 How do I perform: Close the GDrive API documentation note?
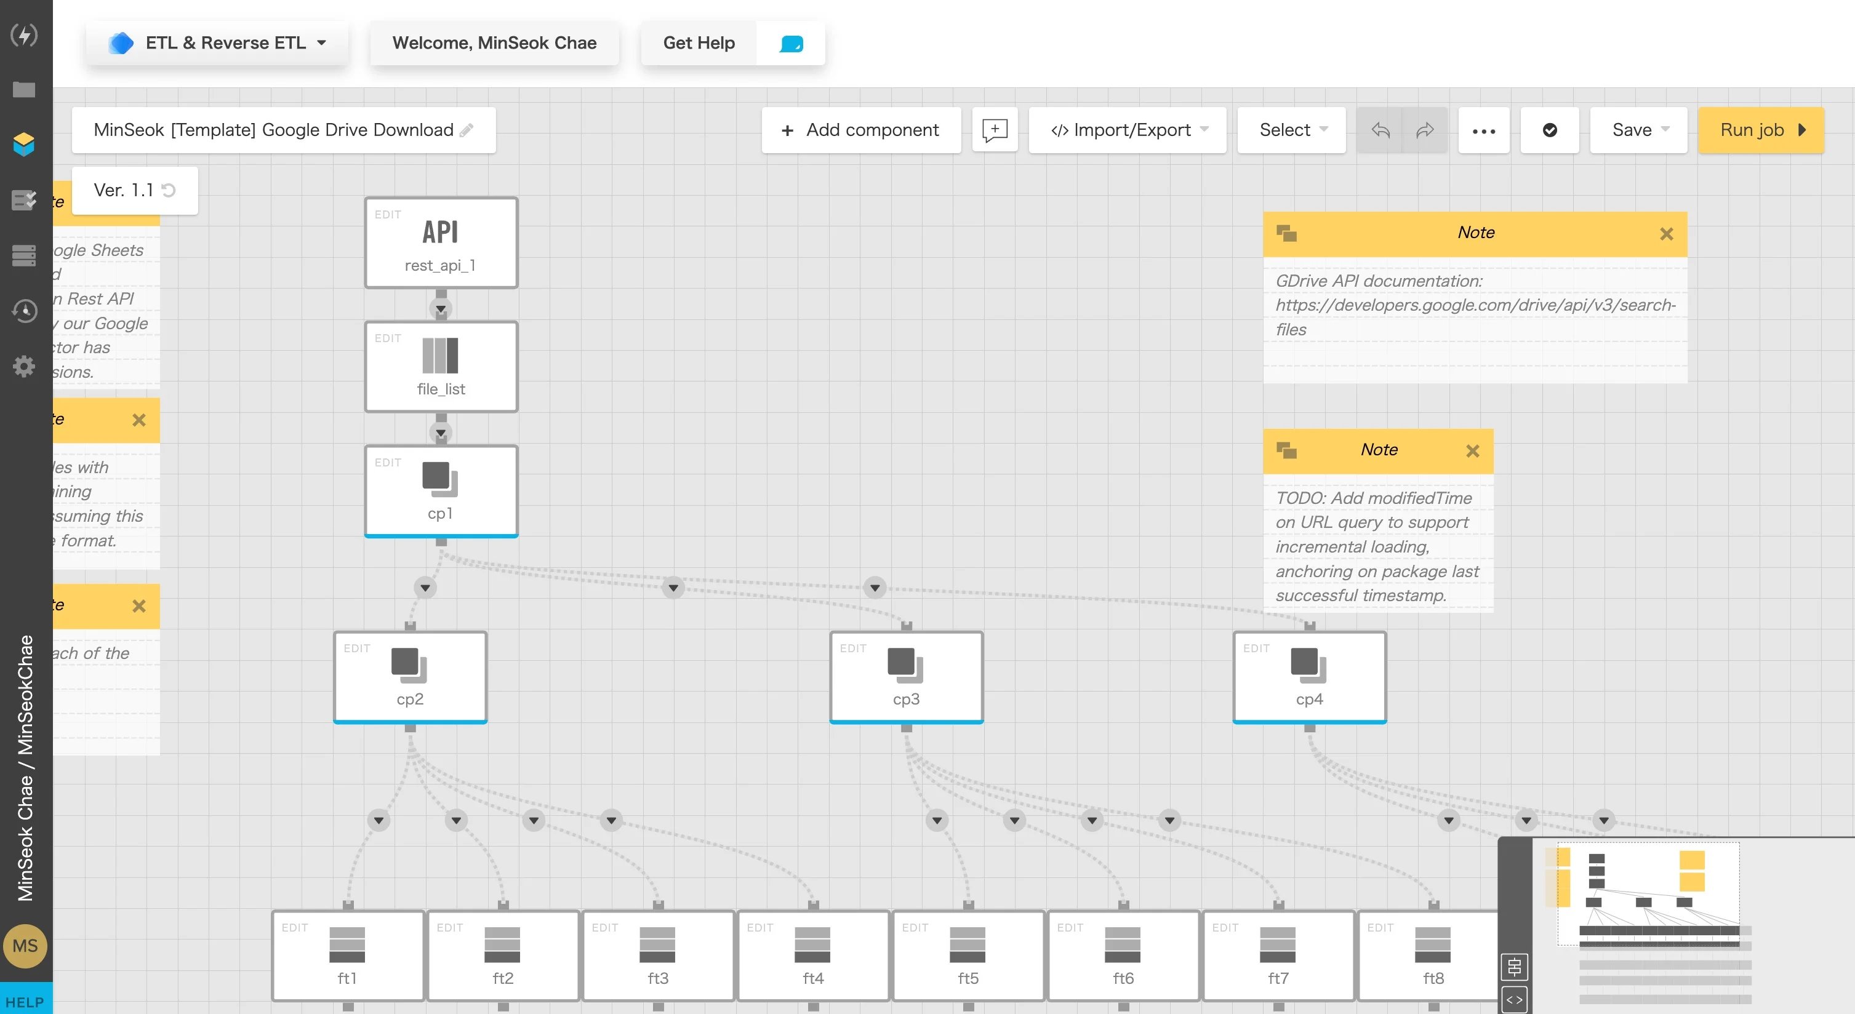tap(1666, 234)
